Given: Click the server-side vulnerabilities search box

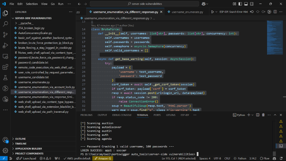Looking at the screenshot, I should click(144, 4).
